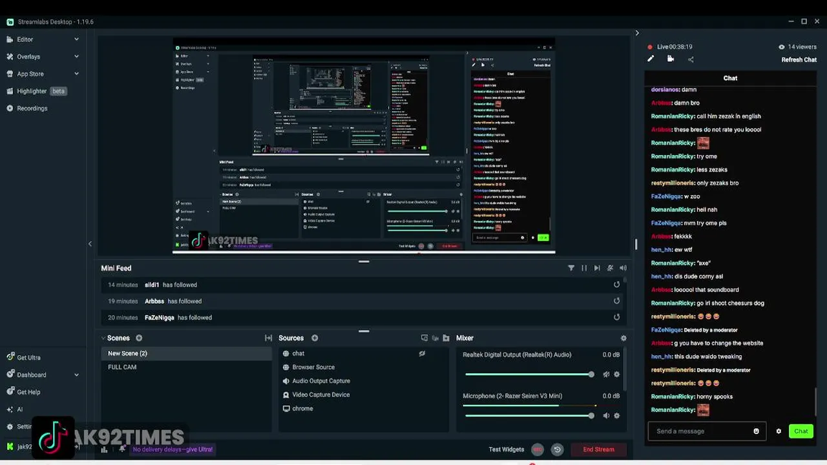Mute Mini Feed alert volume
This screenshot has height=465, width=827.
623,268
